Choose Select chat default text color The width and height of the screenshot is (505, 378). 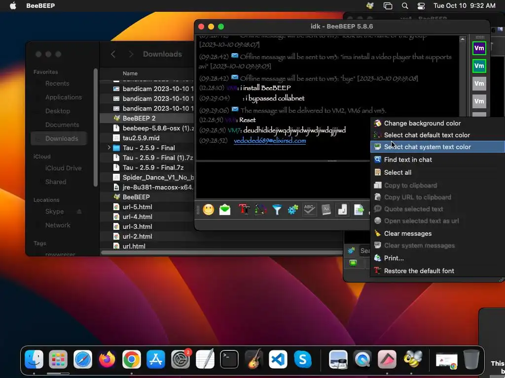427,135
